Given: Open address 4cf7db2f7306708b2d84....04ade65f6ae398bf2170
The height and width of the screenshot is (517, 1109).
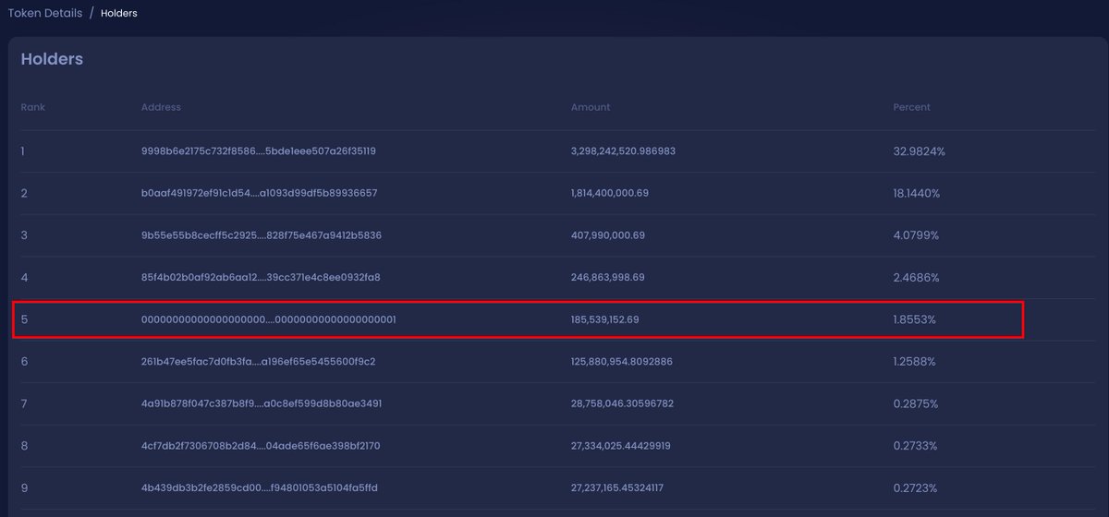Looking at the screenshot, I should tap(260, 446).
